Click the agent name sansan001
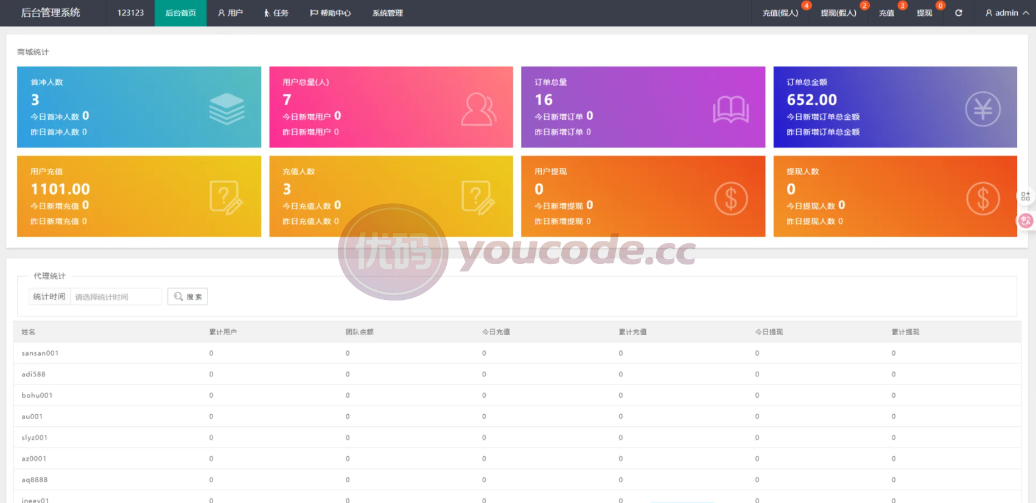Screen dimensions: 1036x503 pyautogui.click(x=40, y=353)
